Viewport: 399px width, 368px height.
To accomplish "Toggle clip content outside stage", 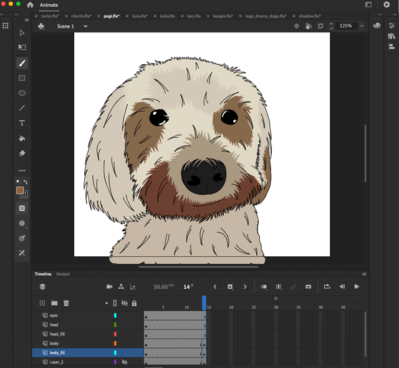I will (320, 26).
